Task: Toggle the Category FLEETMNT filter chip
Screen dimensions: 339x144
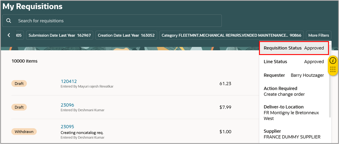Action: tap(231, 35)
